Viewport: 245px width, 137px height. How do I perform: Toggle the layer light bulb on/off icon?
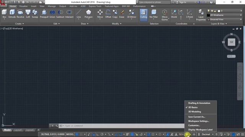(208, 11)
